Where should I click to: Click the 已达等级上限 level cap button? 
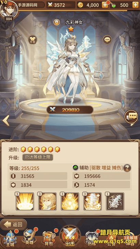38,157
